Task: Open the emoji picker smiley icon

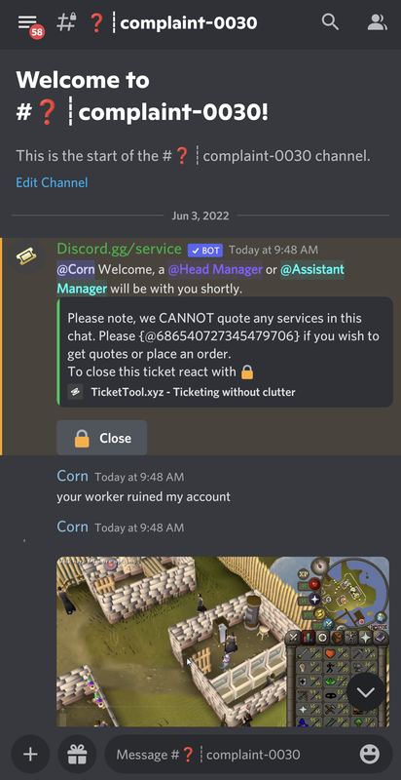Action: [x=369, y=755]
